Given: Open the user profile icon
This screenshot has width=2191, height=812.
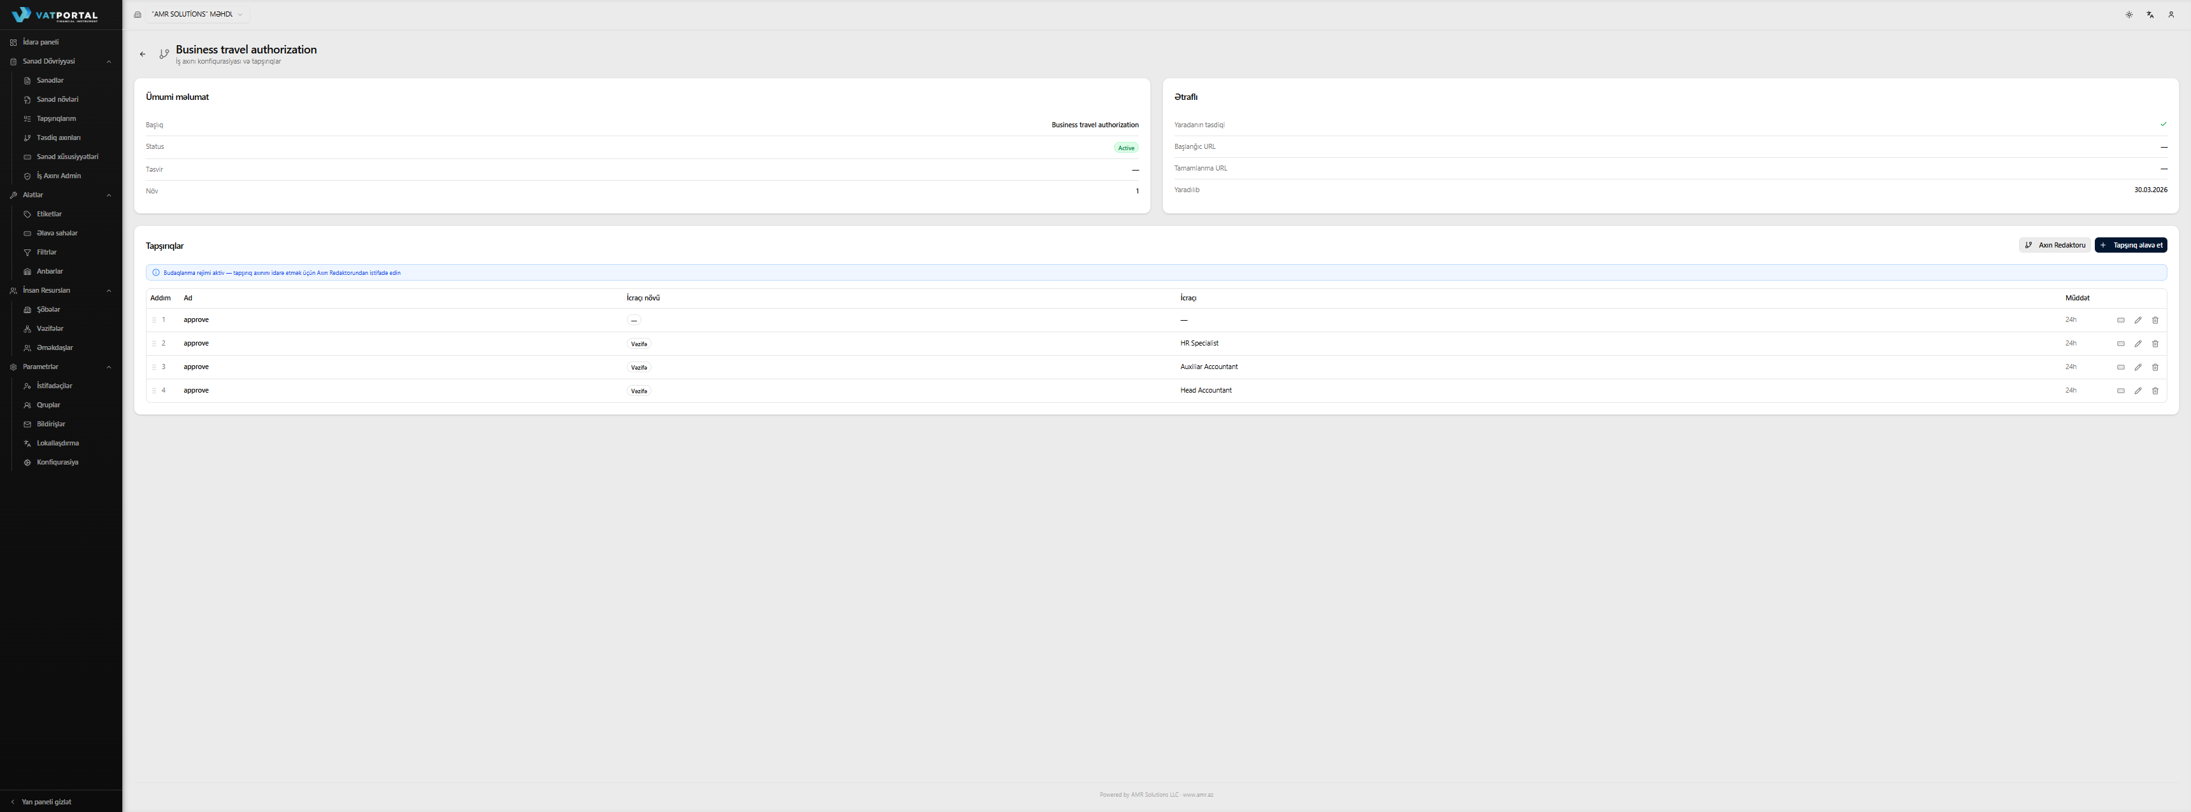Looking at the screenshot, I should [2171, 15].
